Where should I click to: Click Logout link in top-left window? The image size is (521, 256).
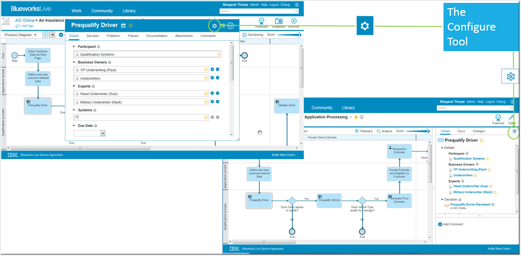[275, 5]
